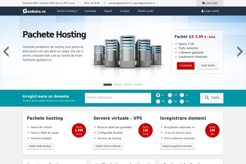Click the phone number 0374 / 18 78 99
Image resolution: width=246 pixels, height=164 pixels.
(x=92, y=3)
